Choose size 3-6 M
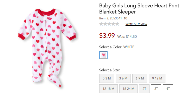 click(123, 78)
